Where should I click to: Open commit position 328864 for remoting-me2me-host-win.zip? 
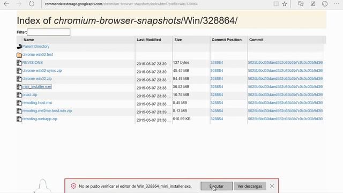coord(217,111)
